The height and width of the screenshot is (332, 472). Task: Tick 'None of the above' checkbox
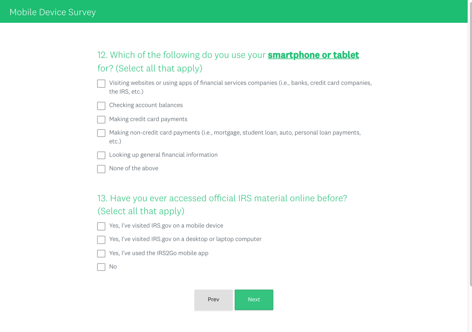coord(101,169)
